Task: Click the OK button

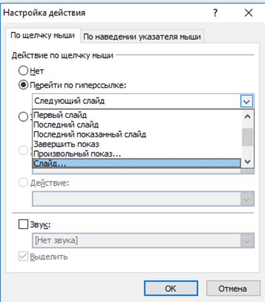Action: [x=171, y=289]
